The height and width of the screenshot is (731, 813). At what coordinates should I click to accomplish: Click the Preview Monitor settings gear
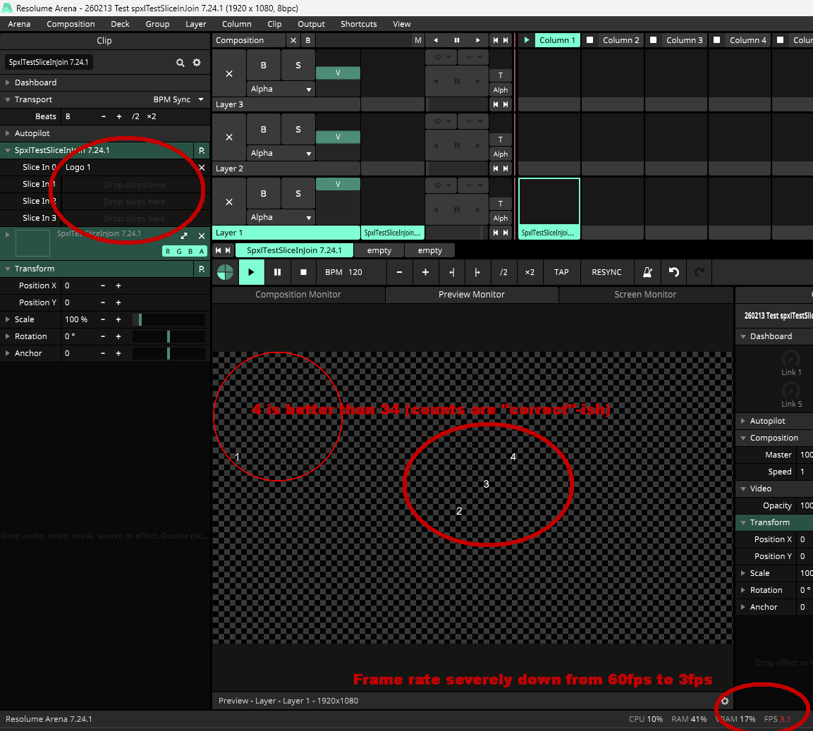coord(724,701)
